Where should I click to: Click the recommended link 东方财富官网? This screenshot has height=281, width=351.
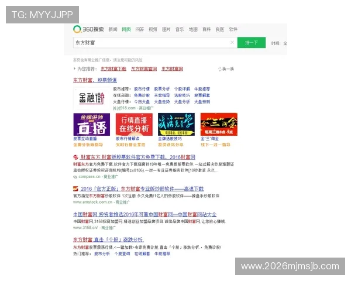(144, 69)
